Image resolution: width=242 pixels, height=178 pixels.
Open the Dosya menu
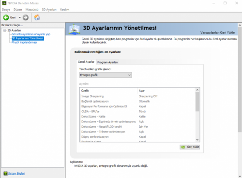[6, 10]
